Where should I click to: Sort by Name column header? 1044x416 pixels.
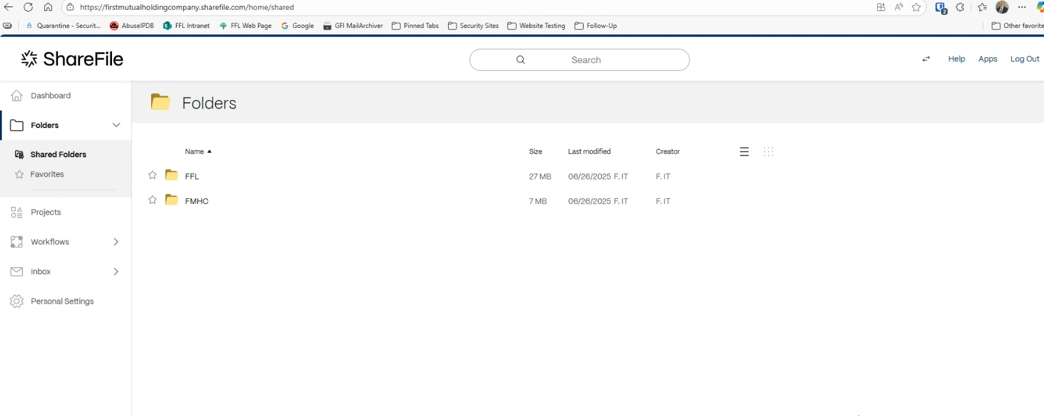pos(194,151)
